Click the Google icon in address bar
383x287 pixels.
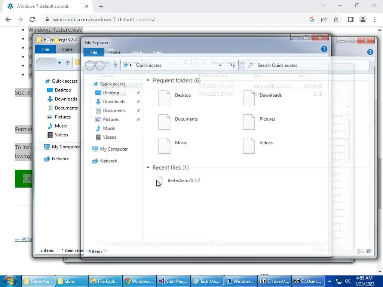[312, 19]
